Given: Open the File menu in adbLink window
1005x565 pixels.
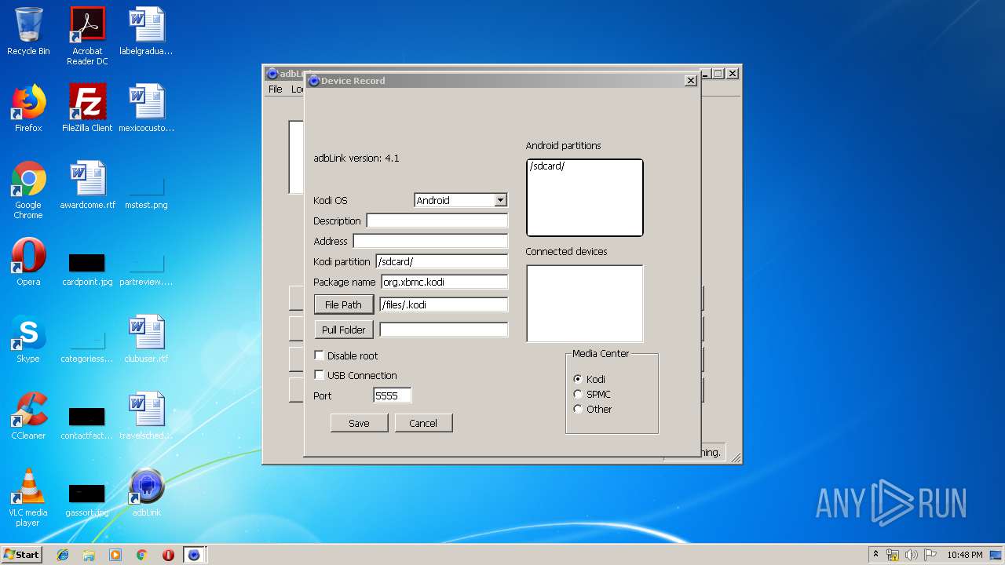Looking at the screenshot, I should 276,89.
